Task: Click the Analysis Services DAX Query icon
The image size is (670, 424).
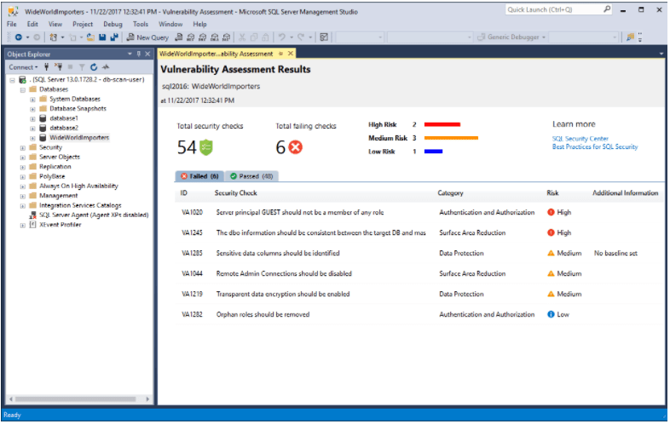Action: 227,37
